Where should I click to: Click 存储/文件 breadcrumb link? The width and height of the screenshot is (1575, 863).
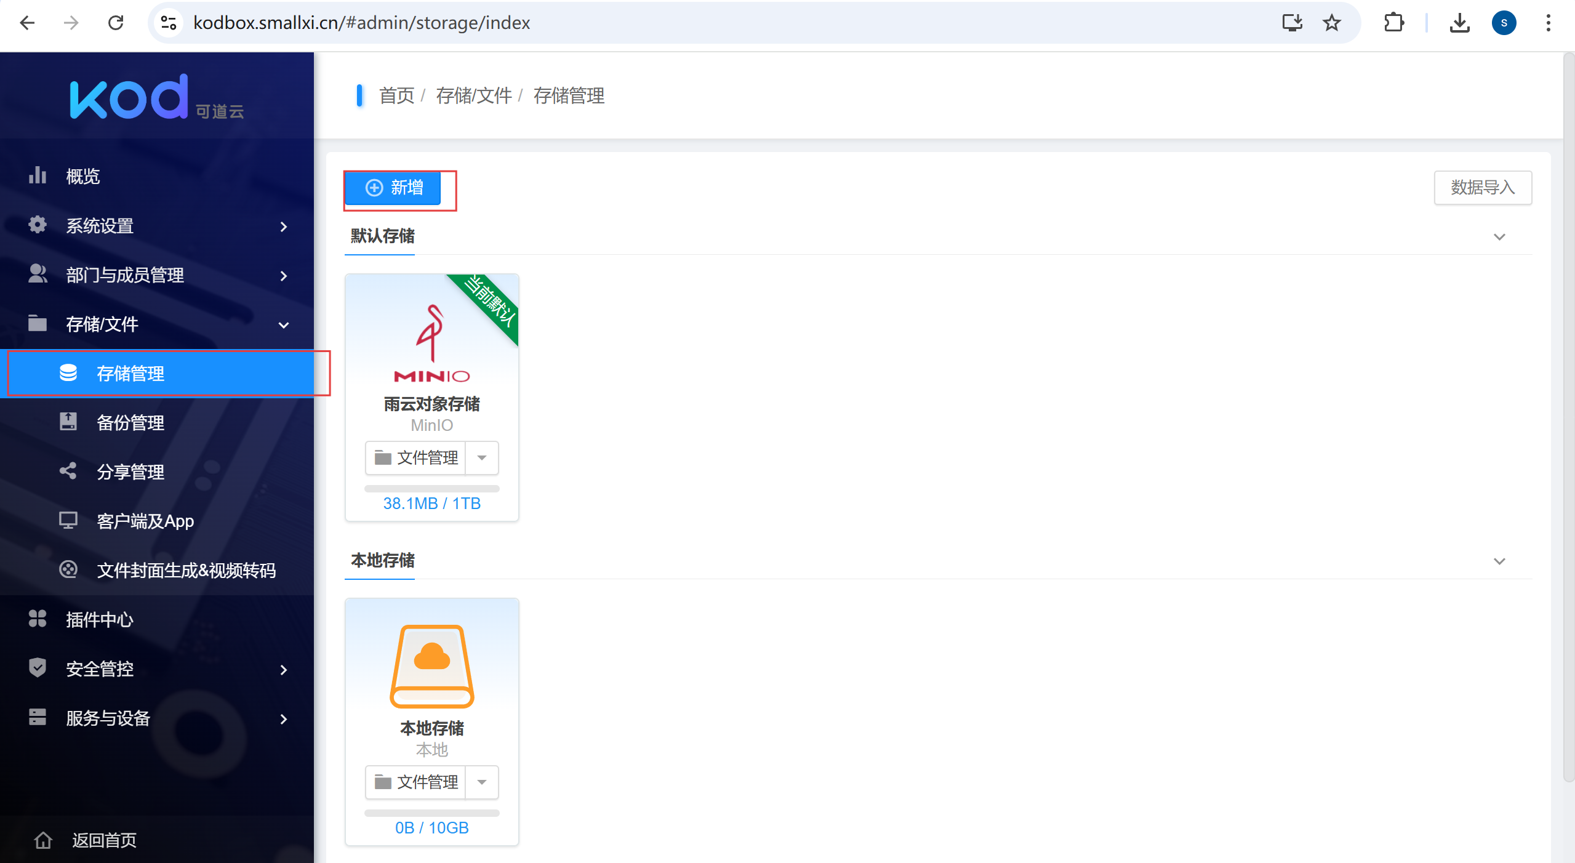coord(473,95)
